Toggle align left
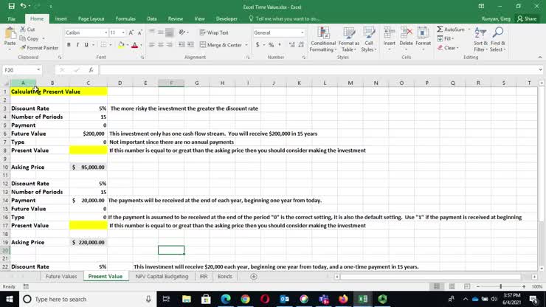Viewport: 546px width, 307px height. 152,45
